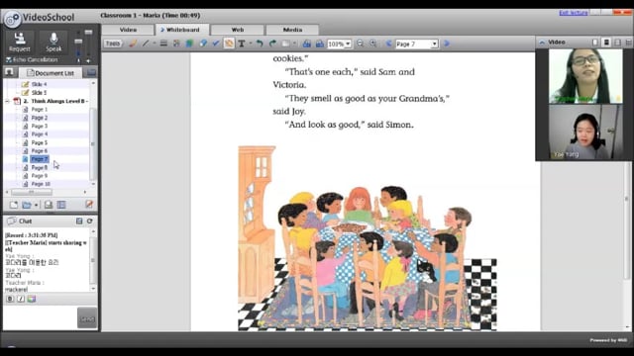Click the save chat icon

point(79,221)
